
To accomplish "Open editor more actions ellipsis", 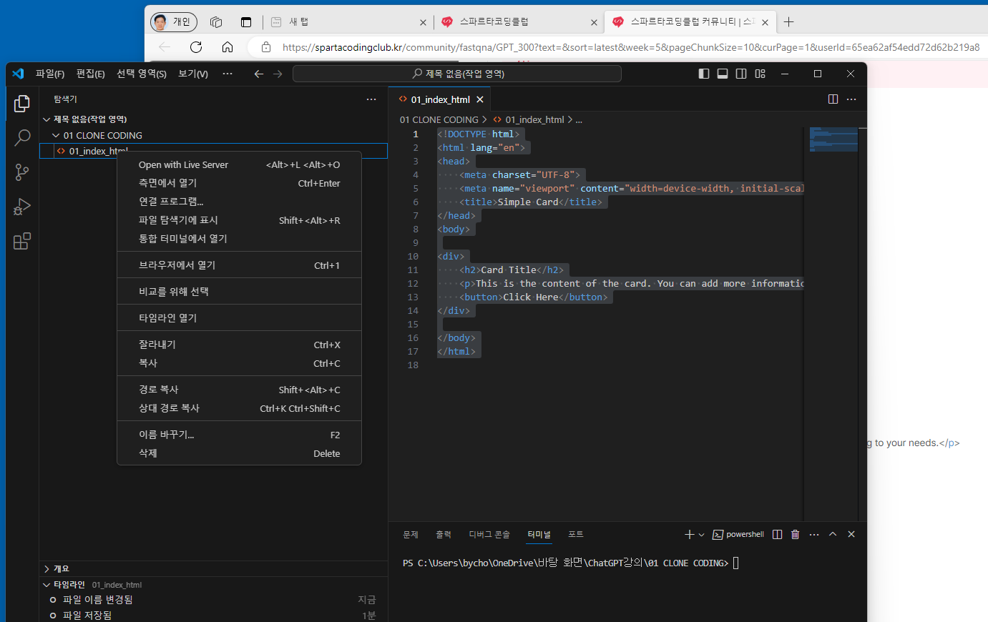I will pyautogui.click(x=851, y=99).
